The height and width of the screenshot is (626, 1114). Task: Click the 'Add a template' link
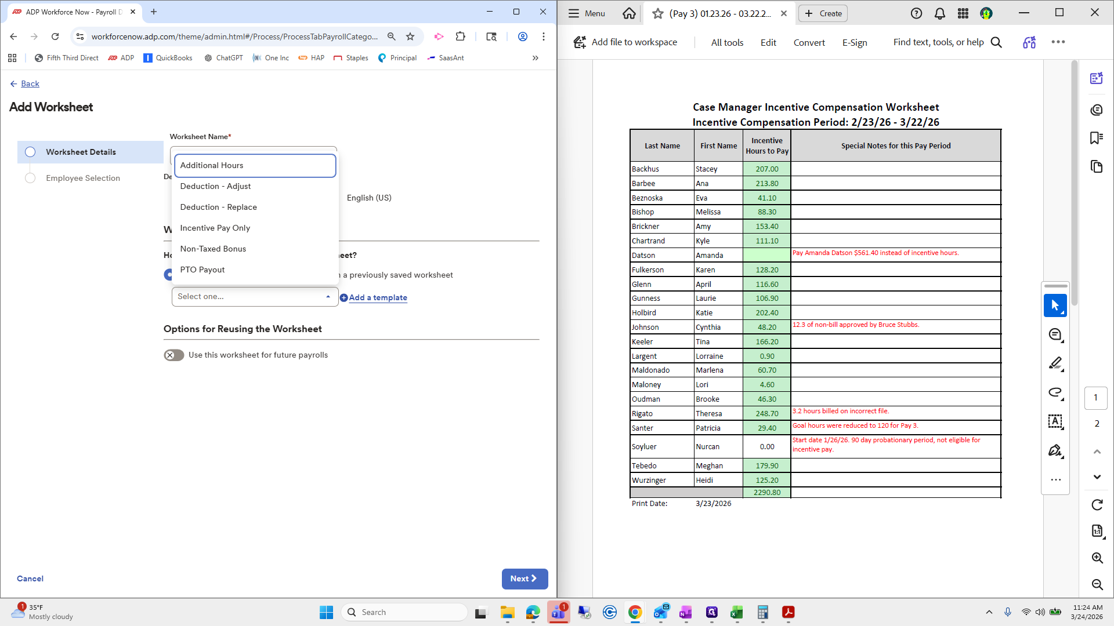tap(377, 297)
